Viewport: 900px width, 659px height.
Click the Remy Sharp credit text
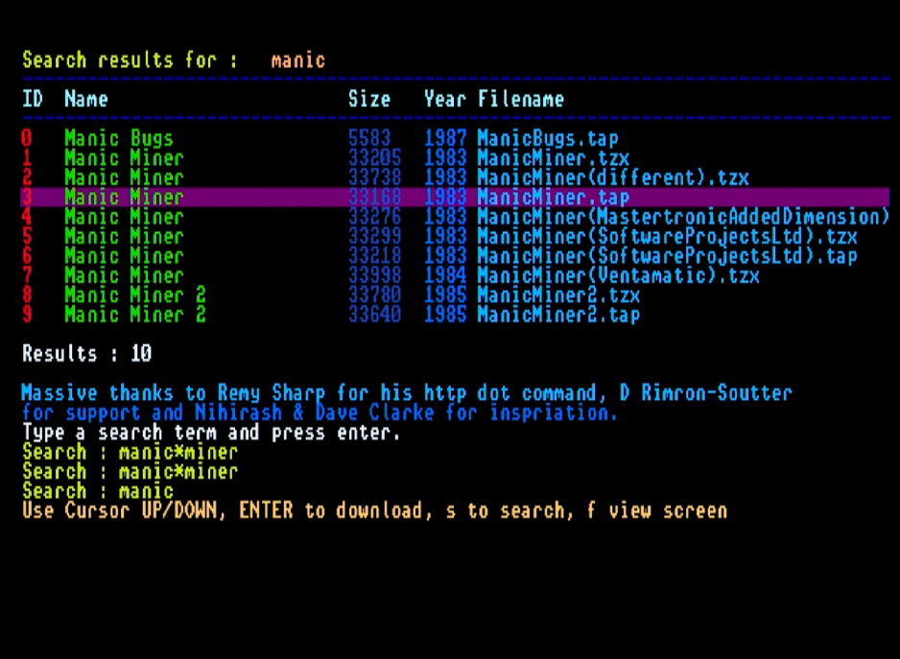272,393
